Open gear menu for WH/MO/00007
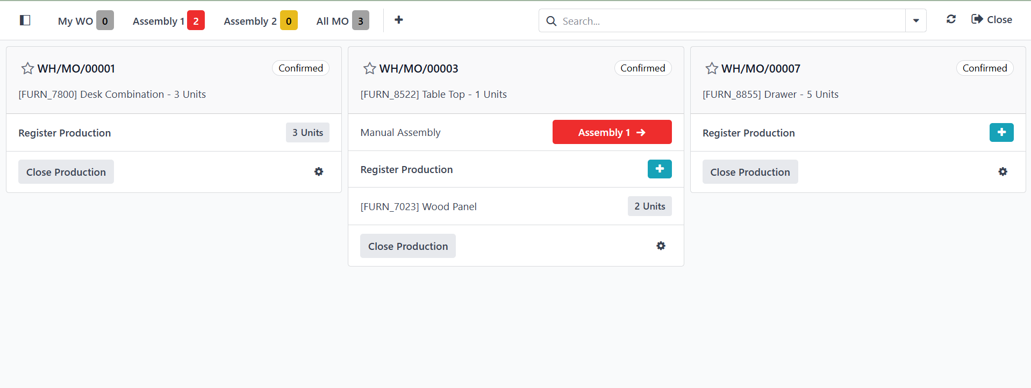Image resolution: width=1031 pixels, height=388 pixels. coord(1003,172)
